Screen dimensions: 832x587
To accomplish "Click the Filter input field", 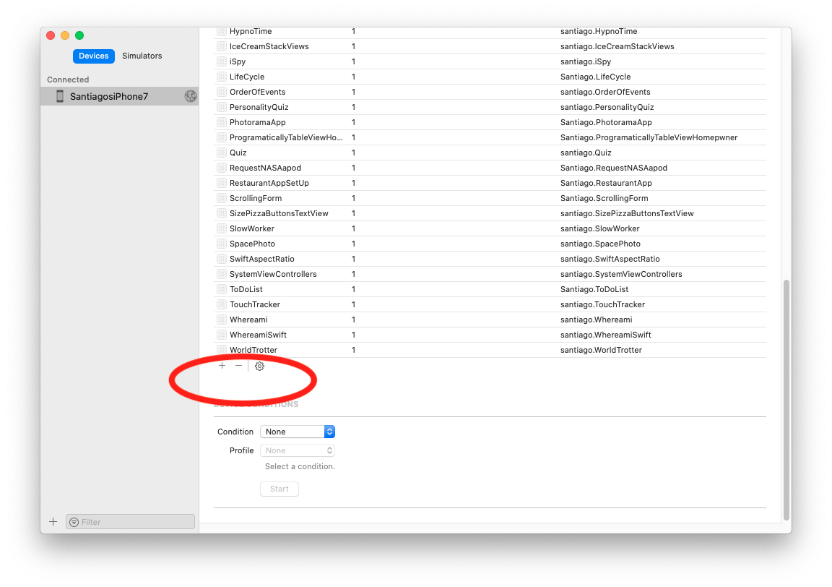I will click(130, 522).
